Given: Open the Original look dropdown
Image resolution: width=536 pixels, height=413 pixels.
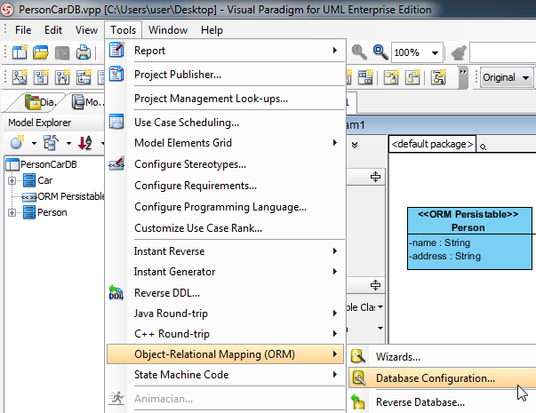Looking at the screenshot, I should [x=525, y=78].
